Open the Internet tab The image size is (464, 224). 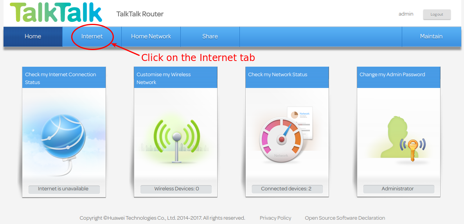[x=92, y=37]
